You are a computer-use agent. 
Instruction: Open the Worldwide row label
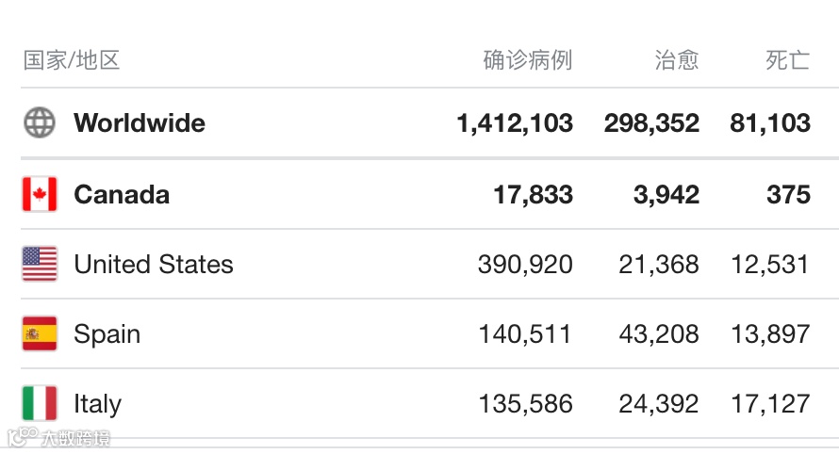coord(140,123)
